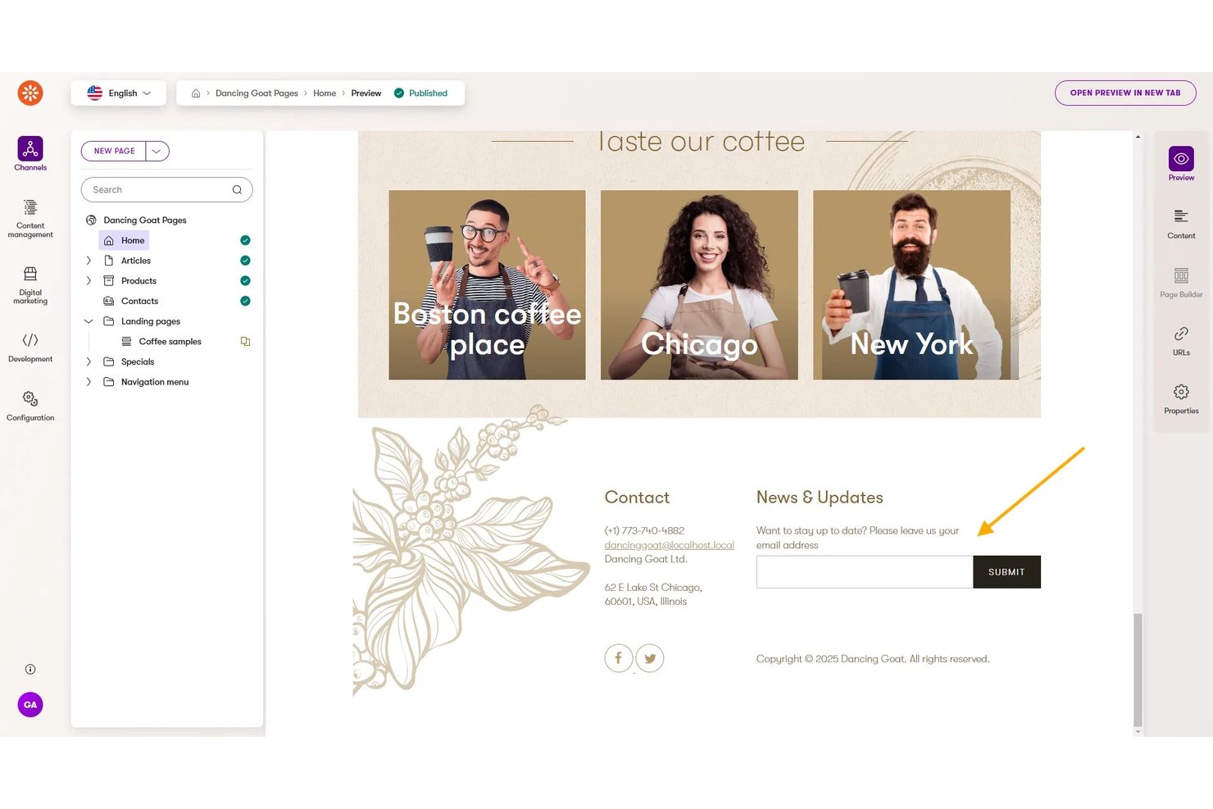
Task: Switch to the Page Builder tab
Action: coord(1181,282)
